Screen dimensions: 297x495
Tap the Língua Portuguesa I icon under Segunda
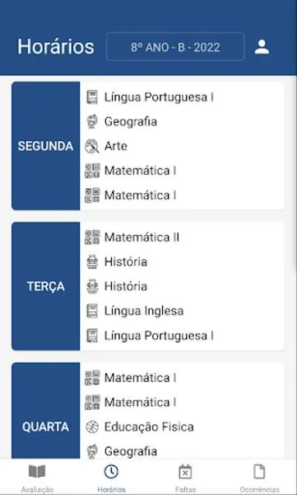tap(92, 97)
